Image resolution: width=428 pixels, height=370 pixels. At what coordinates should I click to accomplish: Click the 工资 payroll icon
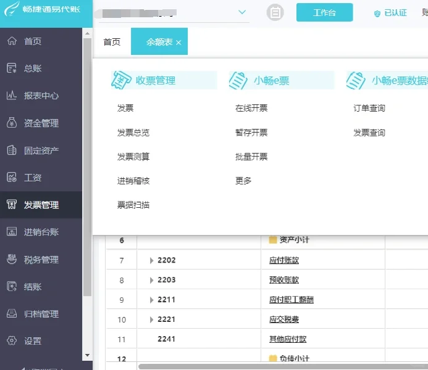coord(12,178)
